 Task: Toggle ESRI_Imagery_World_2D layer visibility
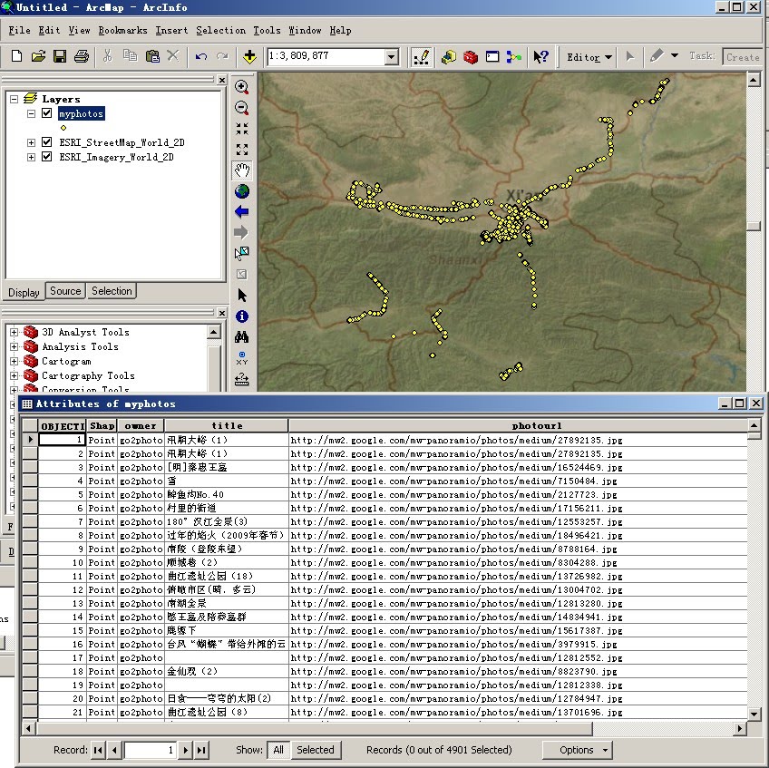click(x=47, y=157)
